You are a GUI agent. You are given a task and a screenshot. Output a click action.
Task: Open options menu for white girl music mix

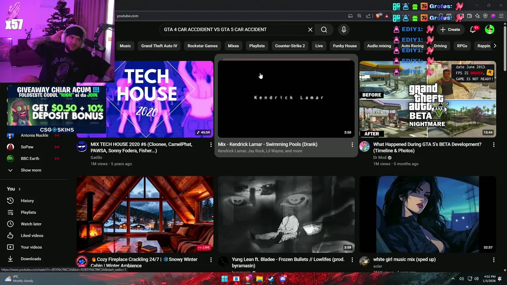pyautogui.click(x=494, y=260)
